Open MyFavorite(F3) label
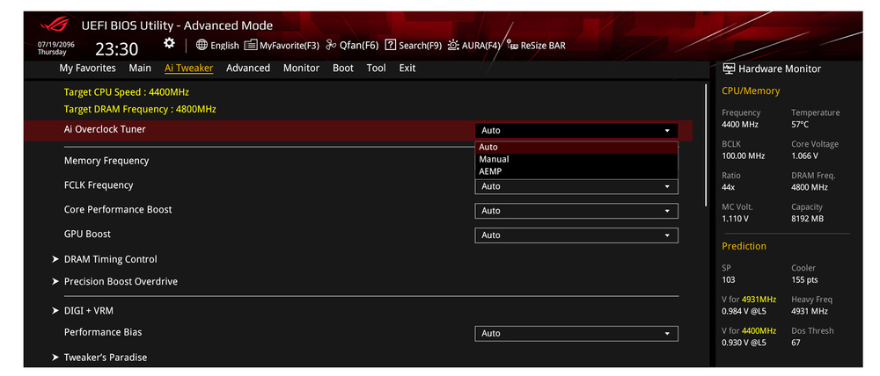Screen dimensions: 880x376 point(289,46)
